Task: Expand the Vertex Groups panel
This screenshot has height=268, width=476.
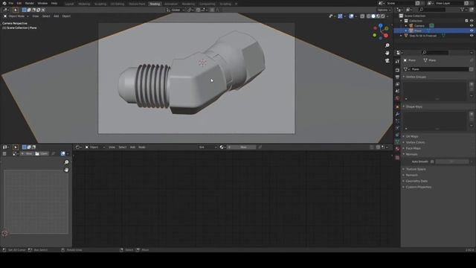Action: pos(416,77)
